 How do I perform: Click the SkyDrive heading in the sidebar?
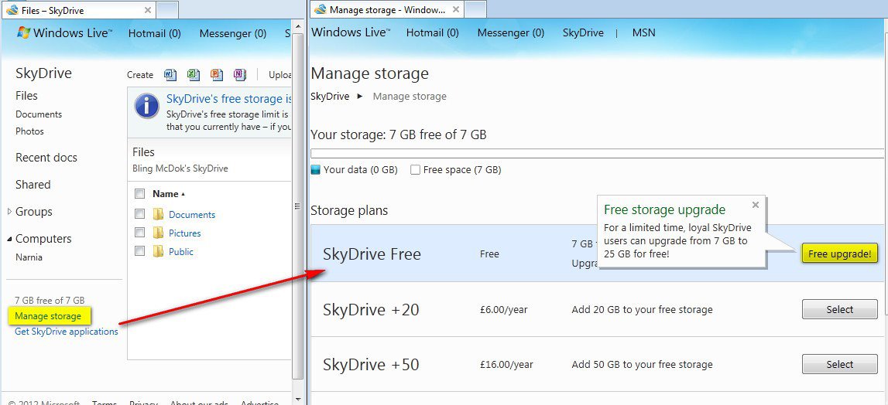(43, 73)
